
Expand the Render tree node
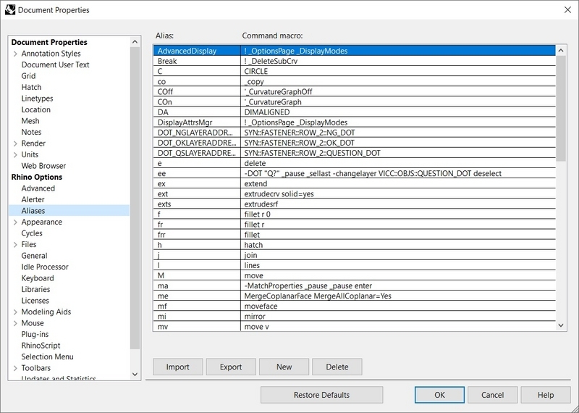click(x=15, y=143)
